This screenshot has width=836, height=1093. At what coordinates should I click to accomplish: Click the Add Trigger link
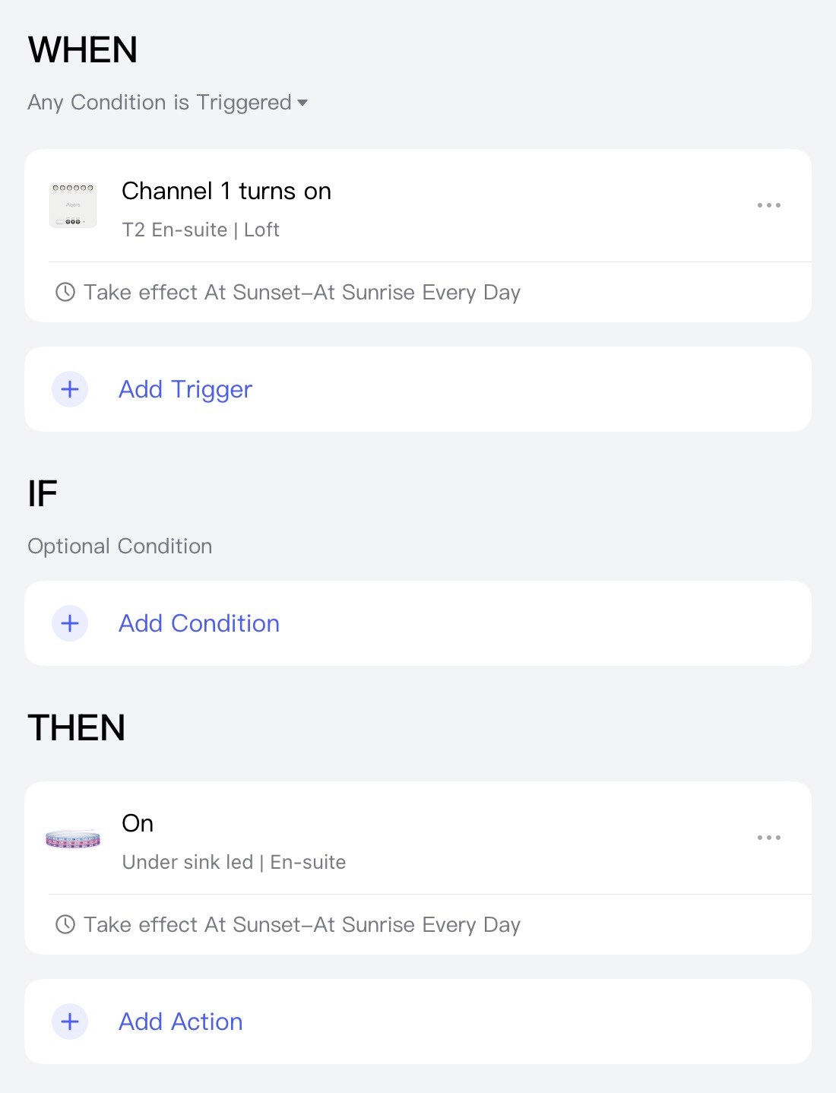click(185, 389)
